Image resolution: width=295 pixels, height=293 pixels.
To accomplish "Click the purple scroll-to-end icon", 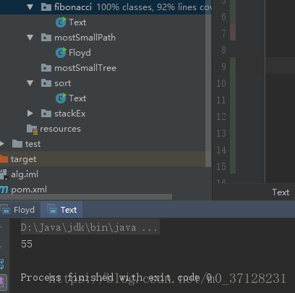I will (x=1, y=281).
